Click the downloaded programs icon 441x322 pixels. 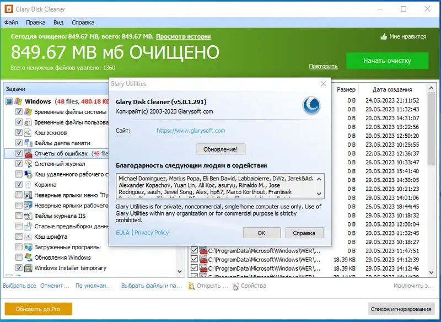28,247
